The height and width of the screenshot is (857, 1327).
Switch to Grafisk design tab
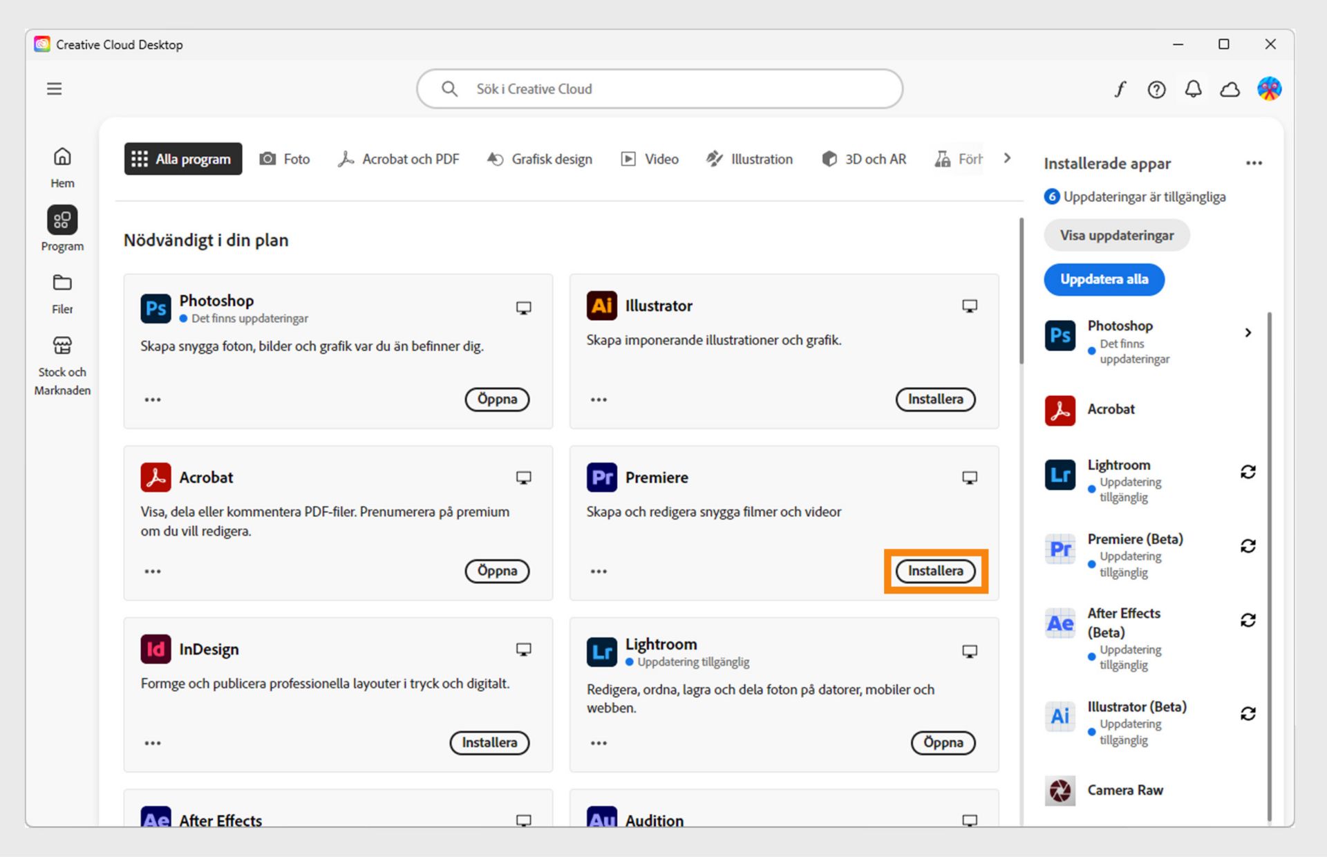coord(540,159)
